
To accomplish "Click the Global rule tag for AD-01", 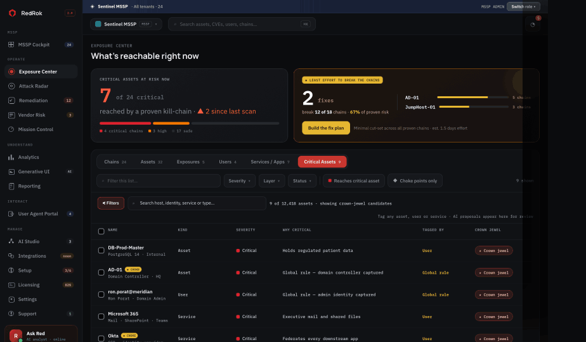I will pos(436,272).
